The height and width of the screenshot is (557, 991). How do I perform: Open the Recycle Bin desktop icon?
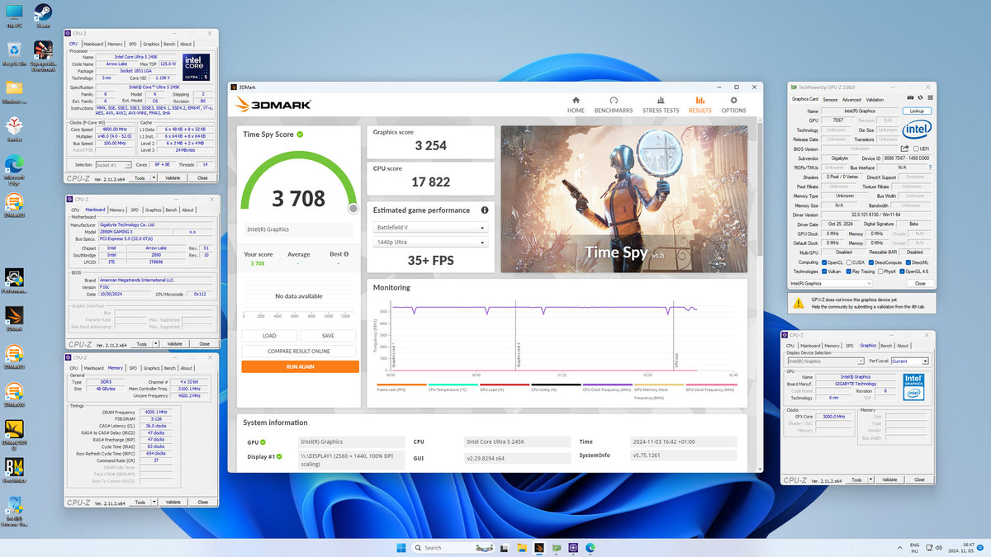coord(14,52)
